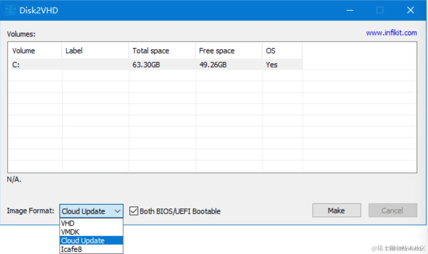Click the OS column header
Screen dimensions: 428x254
click(282, 51)
